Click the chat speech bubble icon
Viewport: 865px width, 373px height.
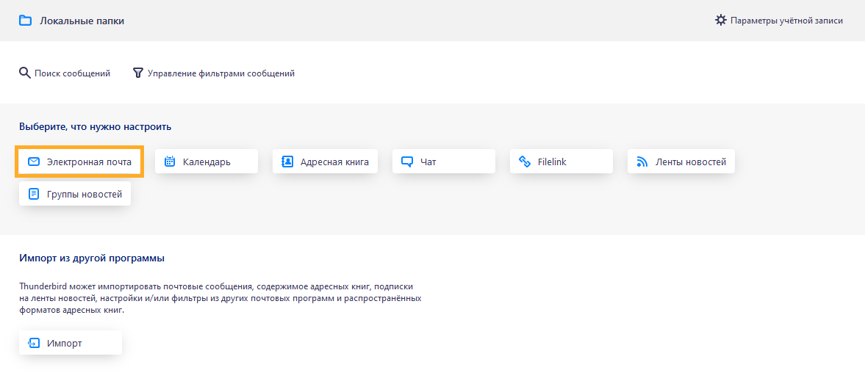click(407, 162)
